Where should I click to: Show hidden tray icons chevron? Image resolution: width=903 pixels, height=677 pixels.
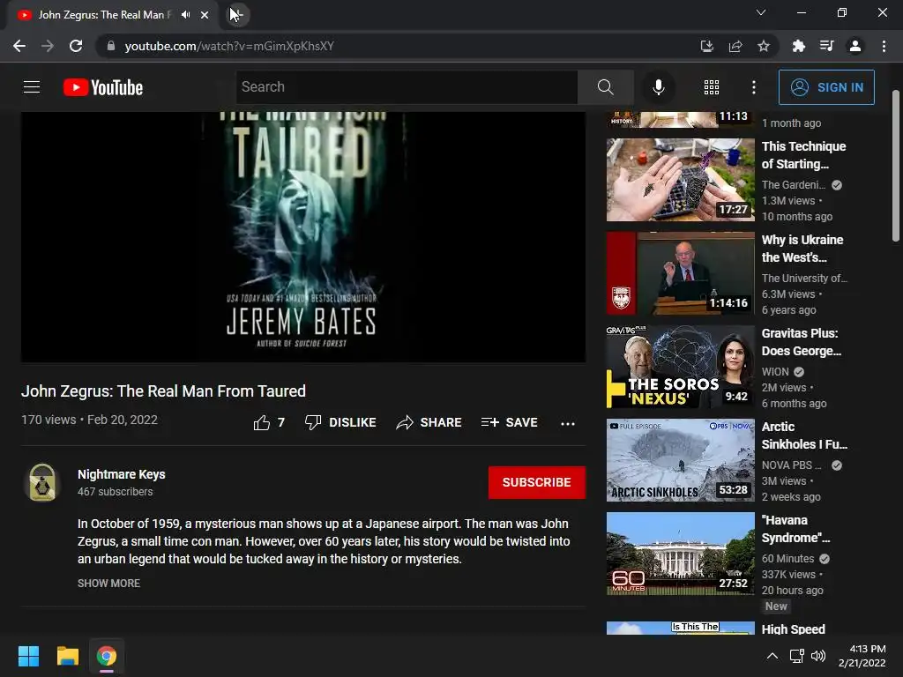click(772, 656)
